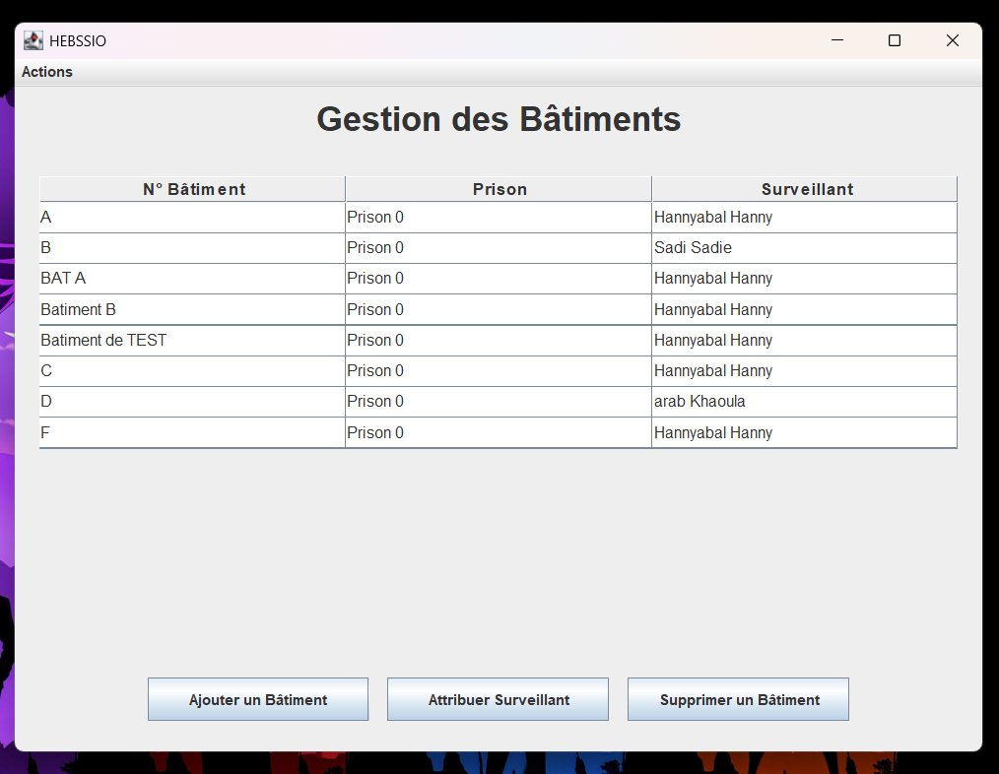Click the Sadi Sadie surveillant cell
This screenshot has width=999, height=774.
click(x=804, y=248)
